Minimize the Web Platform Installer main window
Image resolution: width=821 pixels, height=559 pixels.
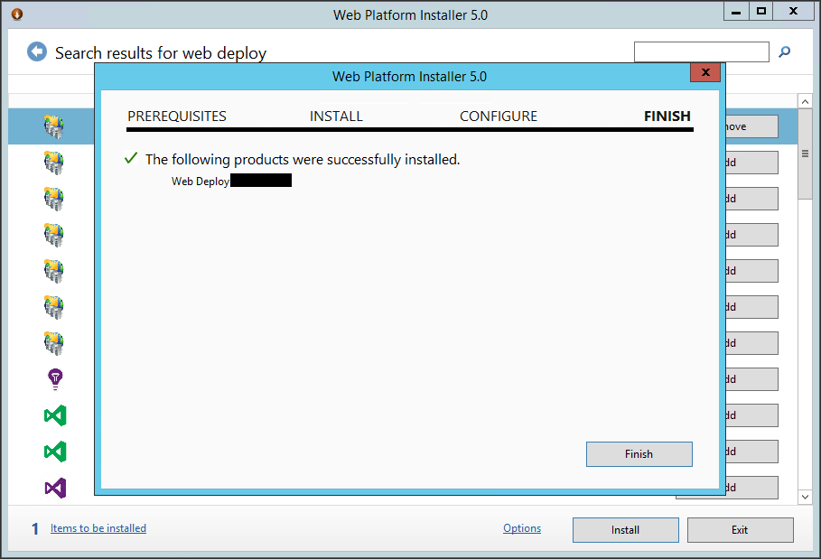736,11
